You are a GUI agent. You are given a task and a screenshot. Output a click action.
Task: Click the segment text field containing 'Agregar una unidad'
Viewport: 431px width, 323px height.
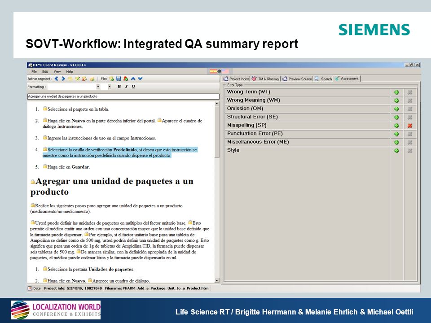pyautogui.click(x=123, y=96)
